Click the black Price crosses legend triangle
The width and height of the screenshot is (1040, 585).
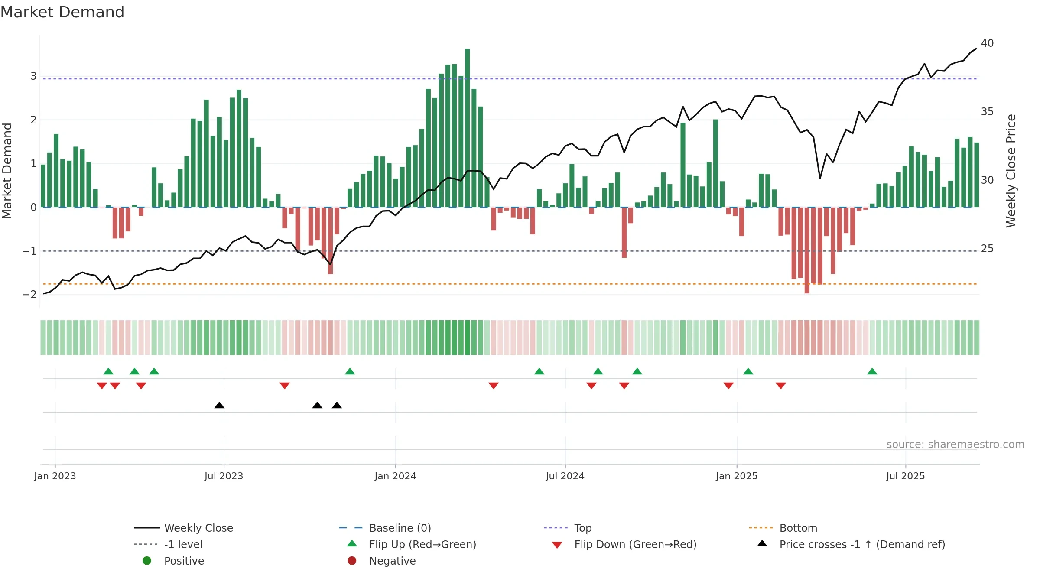tap(762, 543)
